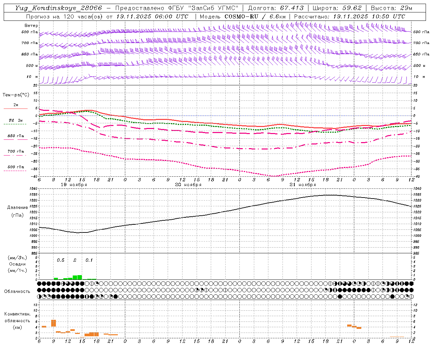431x344 pixels.
Task: Click the (км) unit under convective cloudiness
Action: coord(17,327)
